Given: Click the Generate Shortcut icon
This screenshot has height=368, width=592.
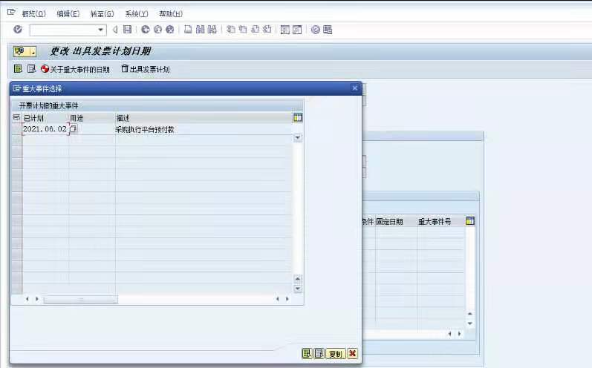Looking at the screenshot, I should coord(298,30).
